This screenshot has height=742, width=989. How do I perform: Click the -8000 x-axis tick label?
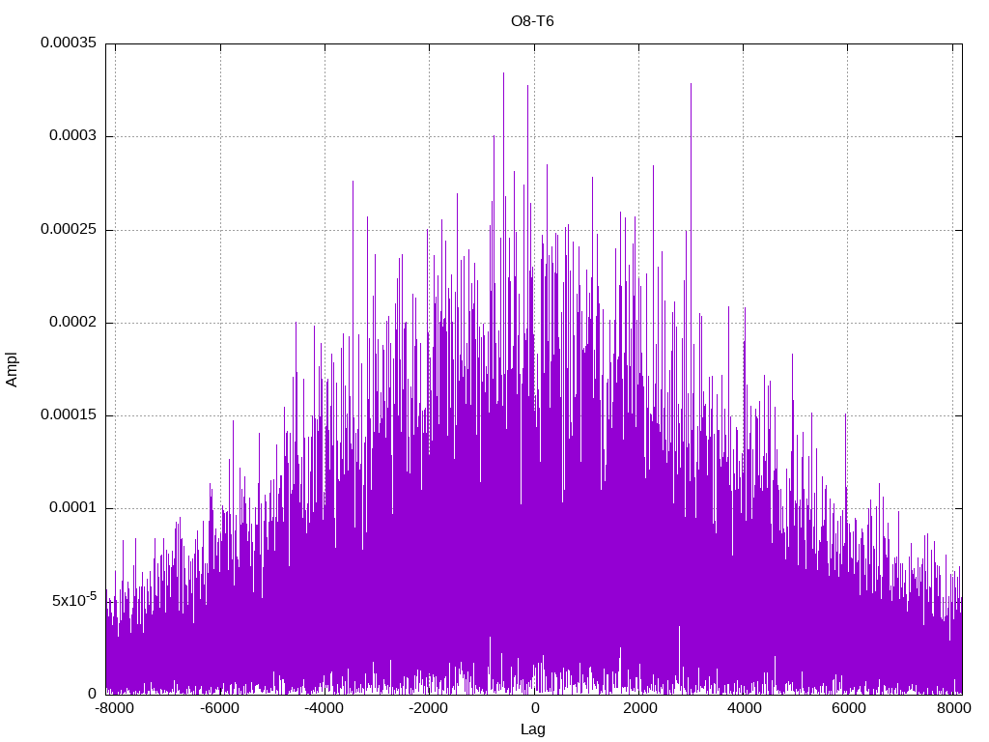[x=114, y=708]
